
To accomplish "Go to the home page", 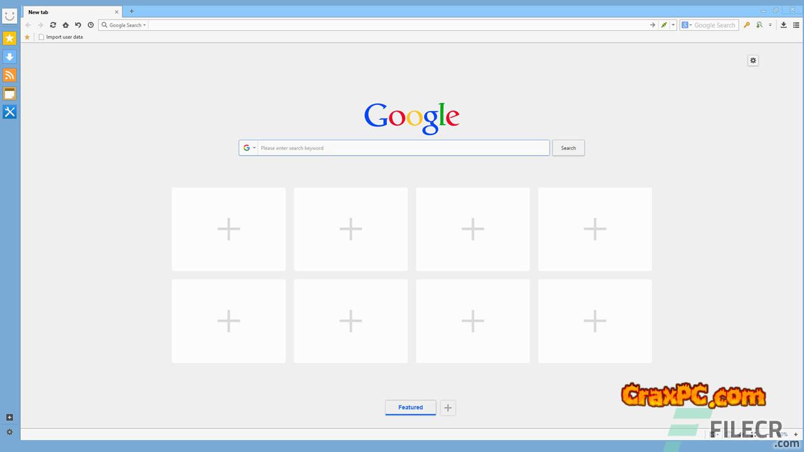I will click(x=65, y=25).
